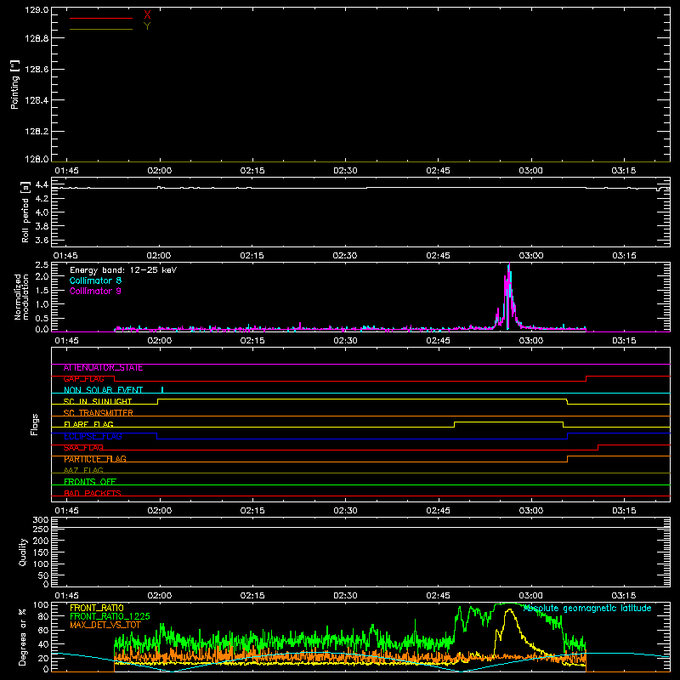
Task: Select the NON_SOLAR_EVENT flag label
Action: point(103,390)
